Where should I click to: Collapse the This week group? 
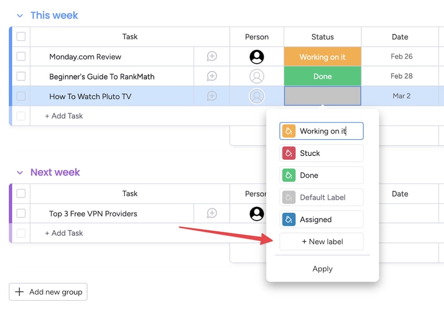click(x=20, y=16)
